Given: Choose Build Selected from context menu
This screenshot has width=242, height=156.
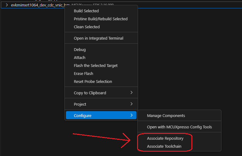Looking at the screenshot, I should [x=86, y=11].
